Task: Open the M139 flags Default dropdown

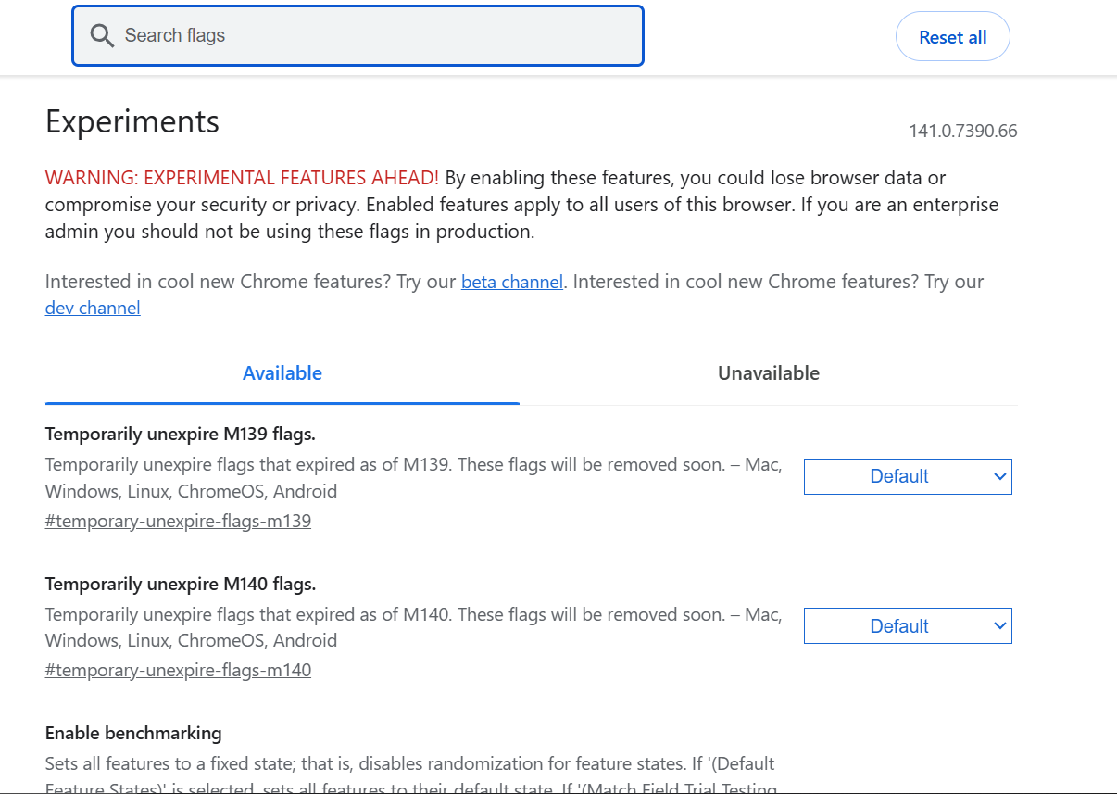Action: [x=907, y=476]
